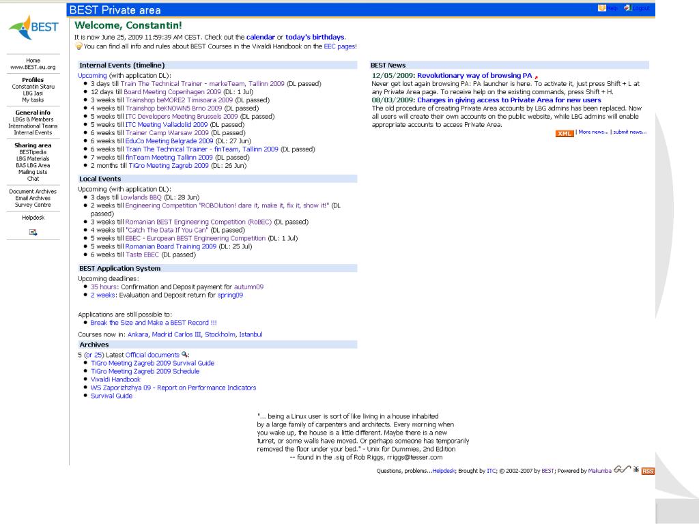This screenshot has height=524, width=699.
Task: Open Constantin Sitaru profile link
Action: (33, 87)
